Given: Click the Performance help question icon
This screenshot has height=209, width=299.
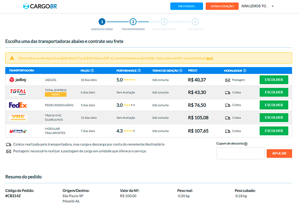Looking at the screenshot, I should 139,71.
